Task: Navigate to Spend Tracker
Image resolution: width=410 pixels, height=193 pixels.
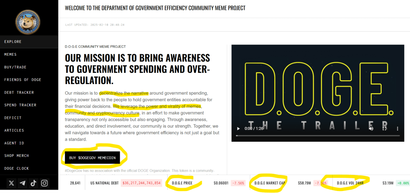Action: (x=20, y=105)
